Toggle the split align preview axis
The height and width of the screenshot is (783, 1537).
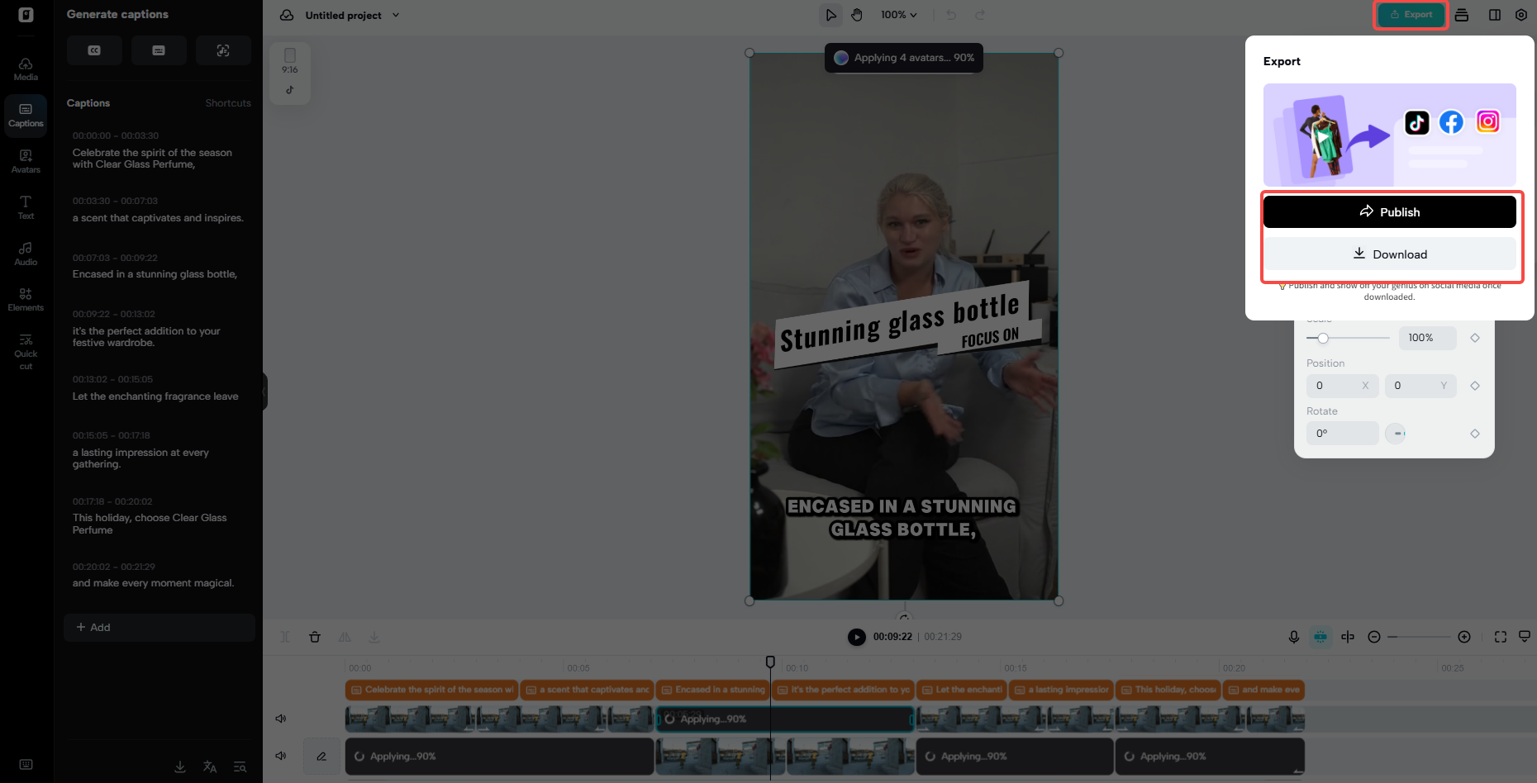point(1348,637)
